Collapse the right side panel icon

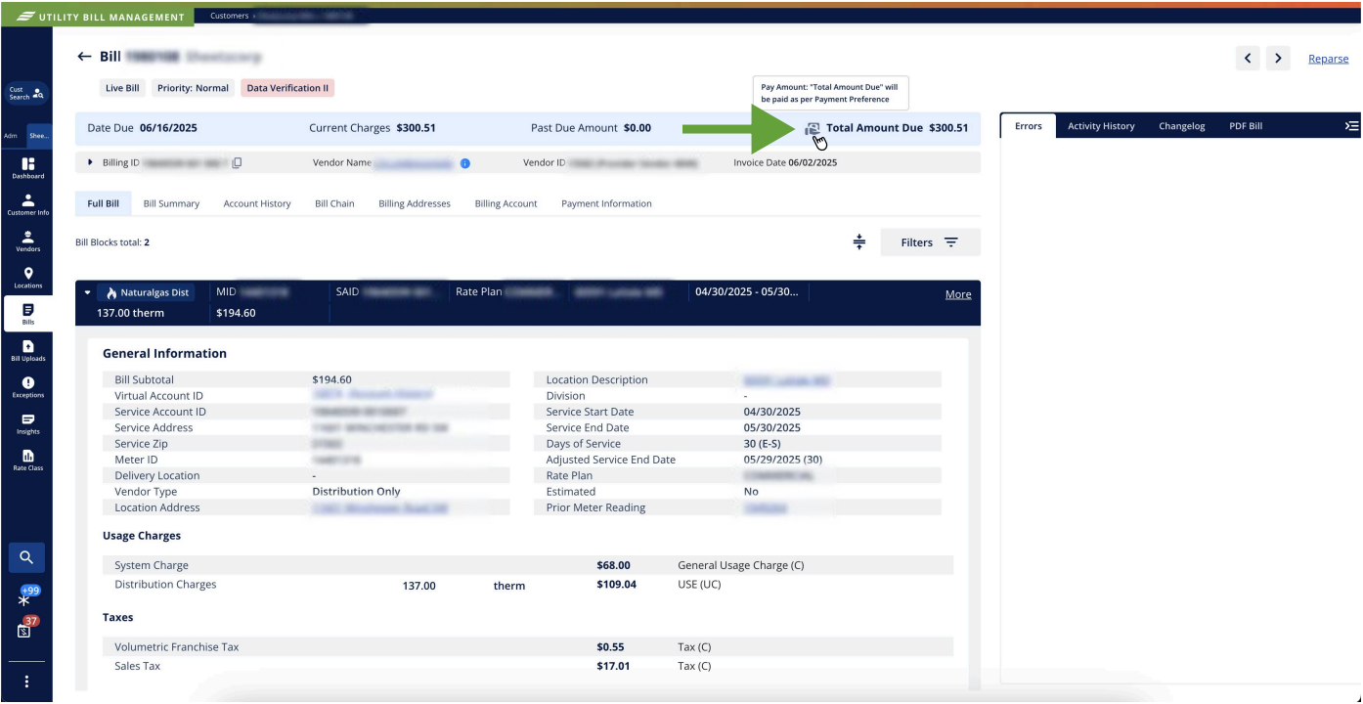[1352, 126]
